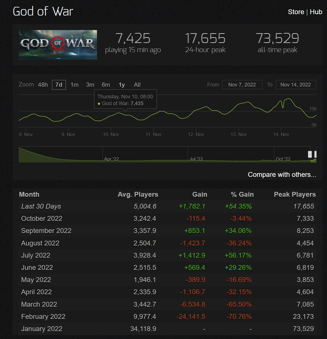Click the left navigator slider handle
Image resolution: width=327 pixels, height=339 pixels.
point(310,154)
